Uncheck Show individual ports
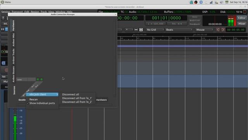 pyautogui.click(x=42, y=103)
